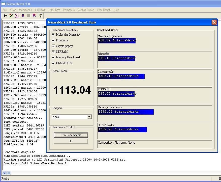This screenshot has height=182, width=221.
Task: Click the 'FLOPS/cycle: 1.39' log line
Action: pyautogui.click(x=18, y=144)
